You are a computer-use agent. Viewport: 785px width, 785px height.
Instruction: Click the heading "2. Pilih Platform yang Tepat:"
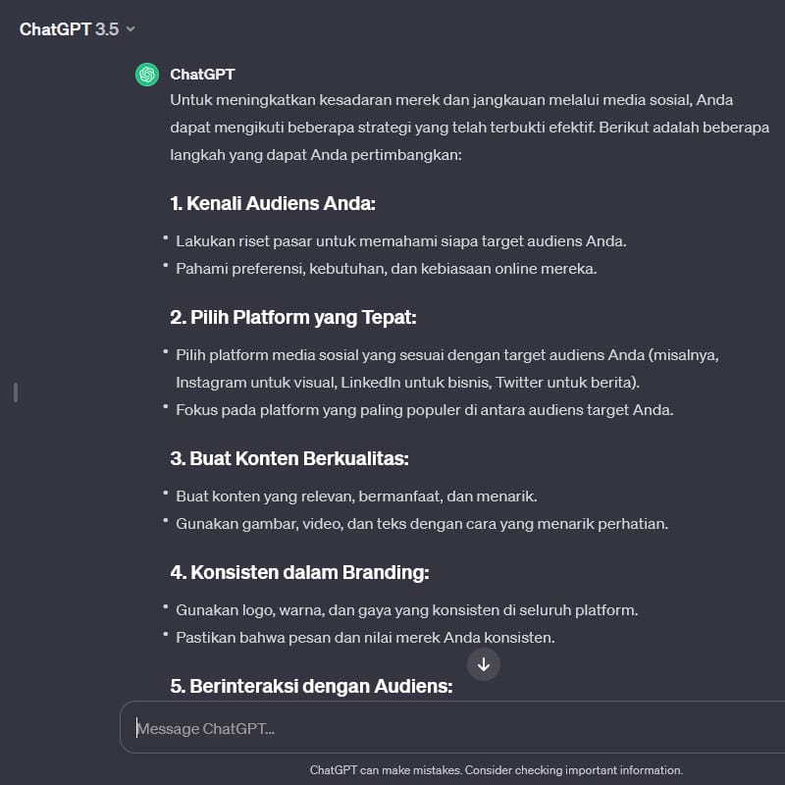tap(294, 318)
